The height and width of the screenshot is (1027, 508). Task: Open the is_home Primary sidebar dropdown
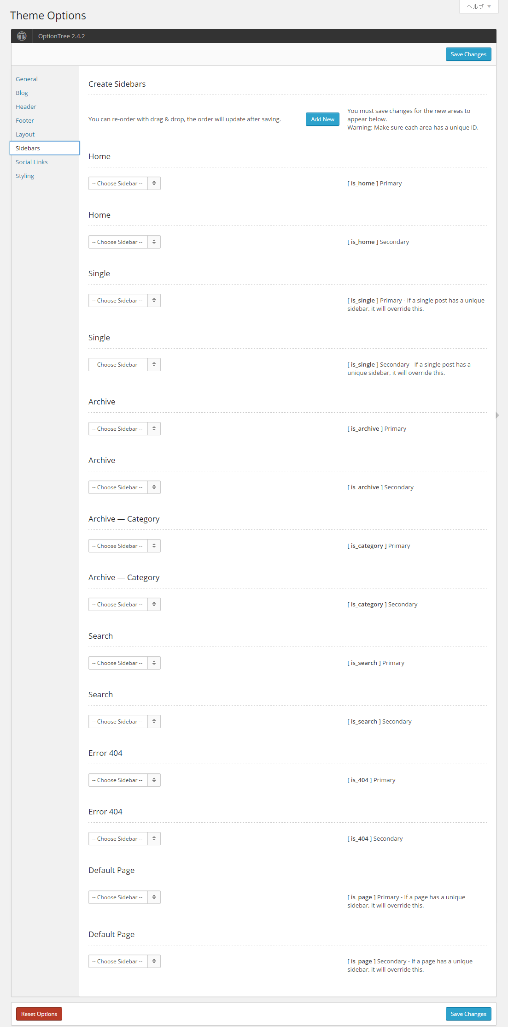(x=124, y=184)
